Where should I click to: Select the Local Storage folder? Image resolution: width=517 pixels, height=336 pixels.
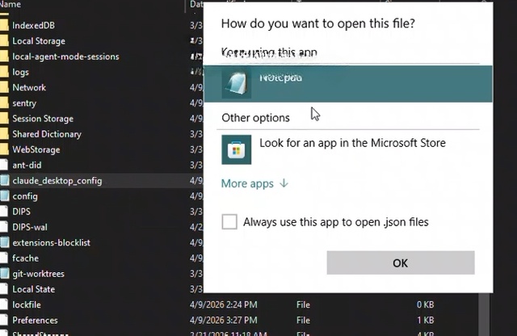39,41
